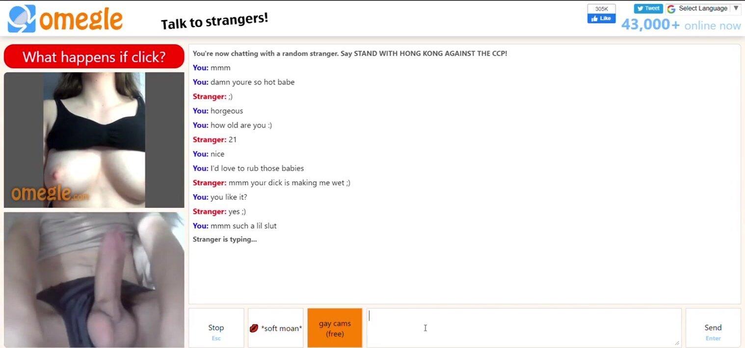The width and height of the screenshot is (745, 348).
Task: Click the orange gay cams (free) button
Action: [x=335, y=328]
